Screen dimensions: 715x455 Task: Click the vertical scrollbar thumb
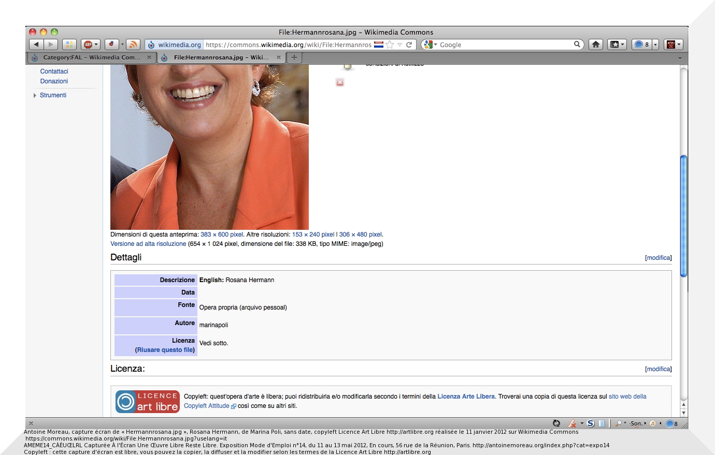(683, 215)
